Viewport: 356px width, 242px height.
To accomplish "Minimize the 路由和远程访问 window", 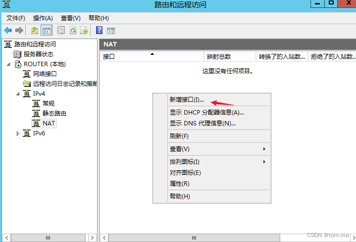I will pyautogui.click(x=317, y=3).
